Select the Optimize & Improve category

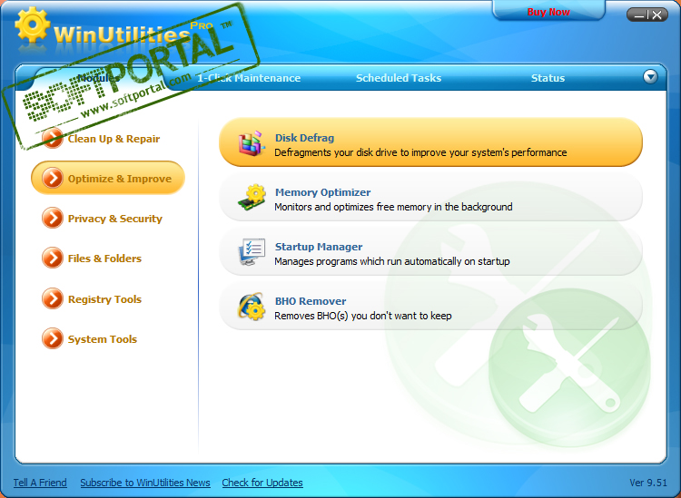(108, 178)
